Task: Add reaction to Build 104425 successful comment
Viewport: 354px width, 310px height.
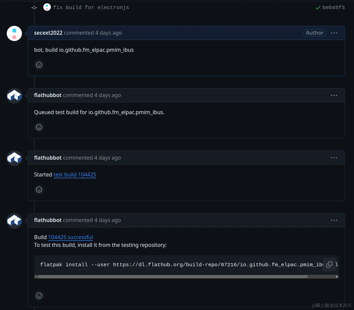Action: 39,296
